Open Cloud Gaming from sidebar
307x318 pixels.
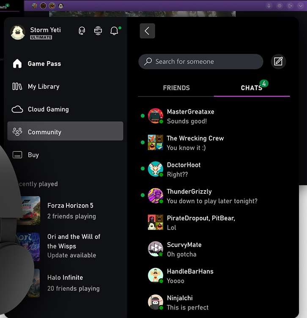pos(65,109)
